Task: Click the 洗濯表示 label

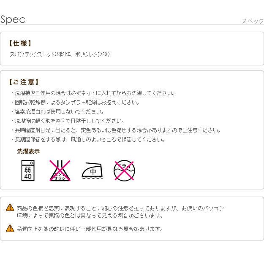Action: (x=28, y=151)
